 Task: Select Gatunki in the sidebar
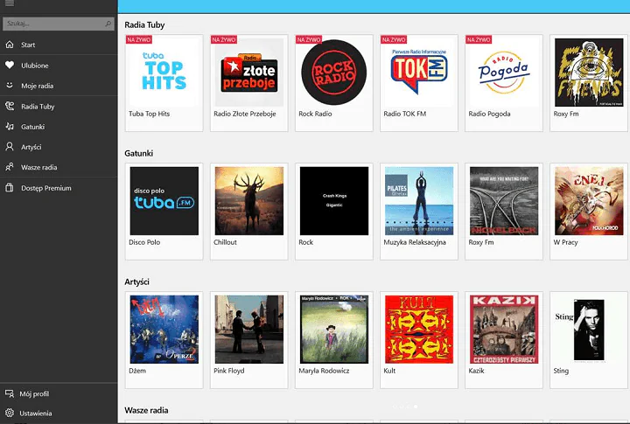[x=59, y=127]
